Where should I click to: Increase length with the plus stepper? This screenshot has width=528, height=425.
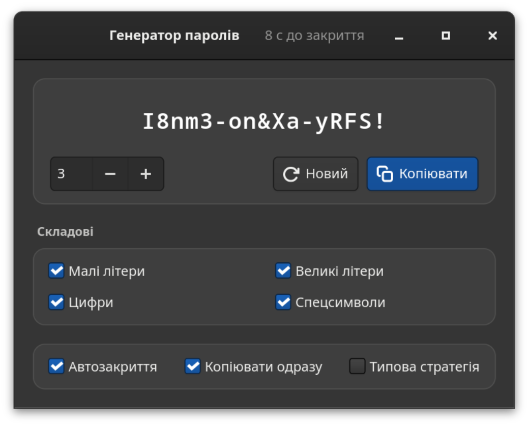click(146, 174)
